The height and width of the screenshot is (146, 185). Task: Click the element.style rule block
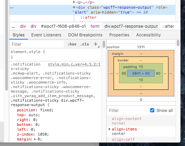click(x=55, y=54)
